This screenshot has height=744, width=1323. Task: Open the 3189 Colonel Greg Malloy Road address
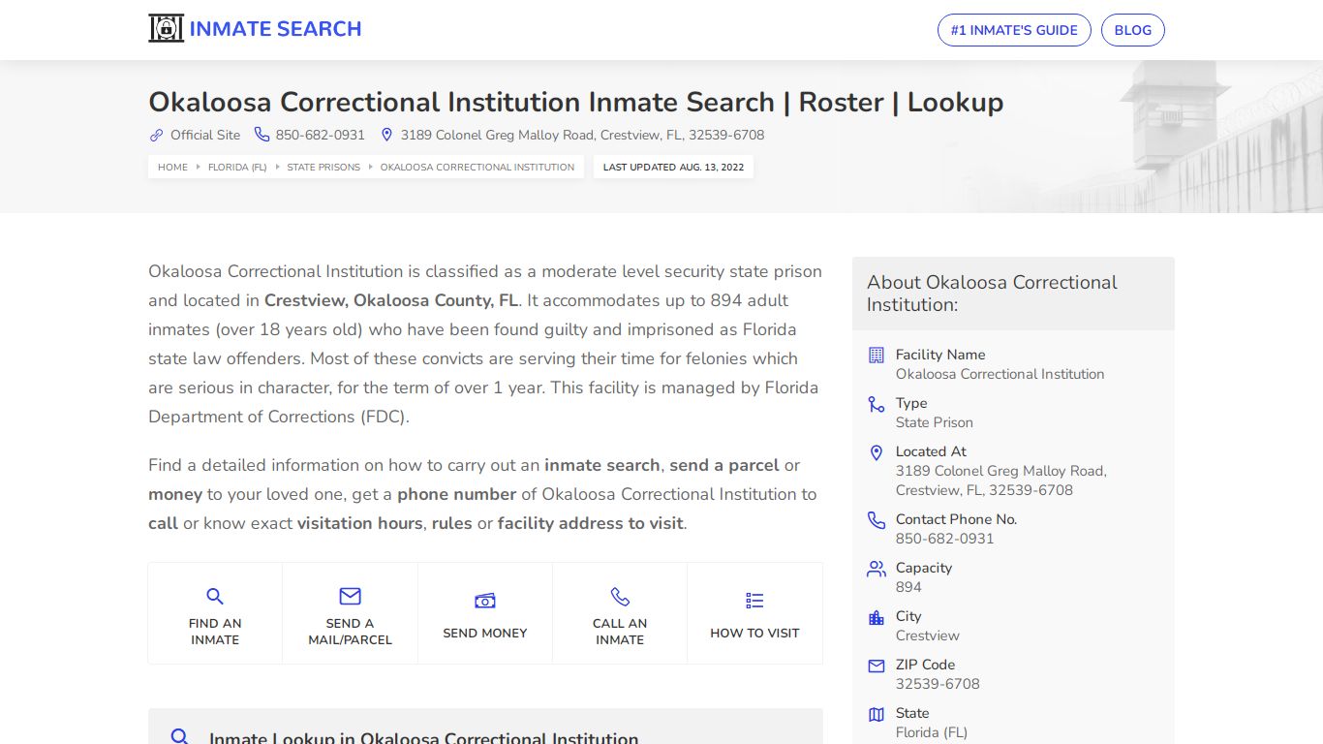pyautogui.click(x=582, y=135)
